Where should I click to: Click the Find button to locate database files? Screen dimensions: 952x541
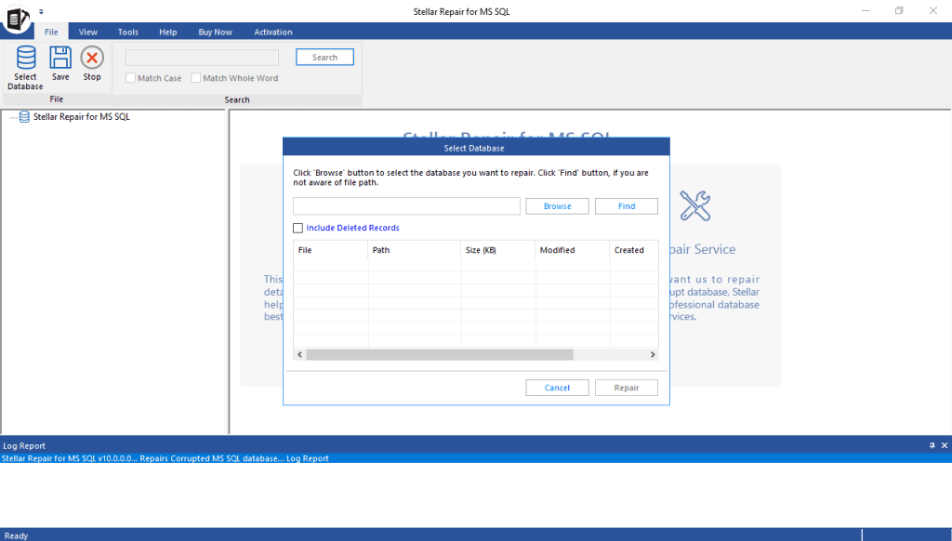pos(626,205)
